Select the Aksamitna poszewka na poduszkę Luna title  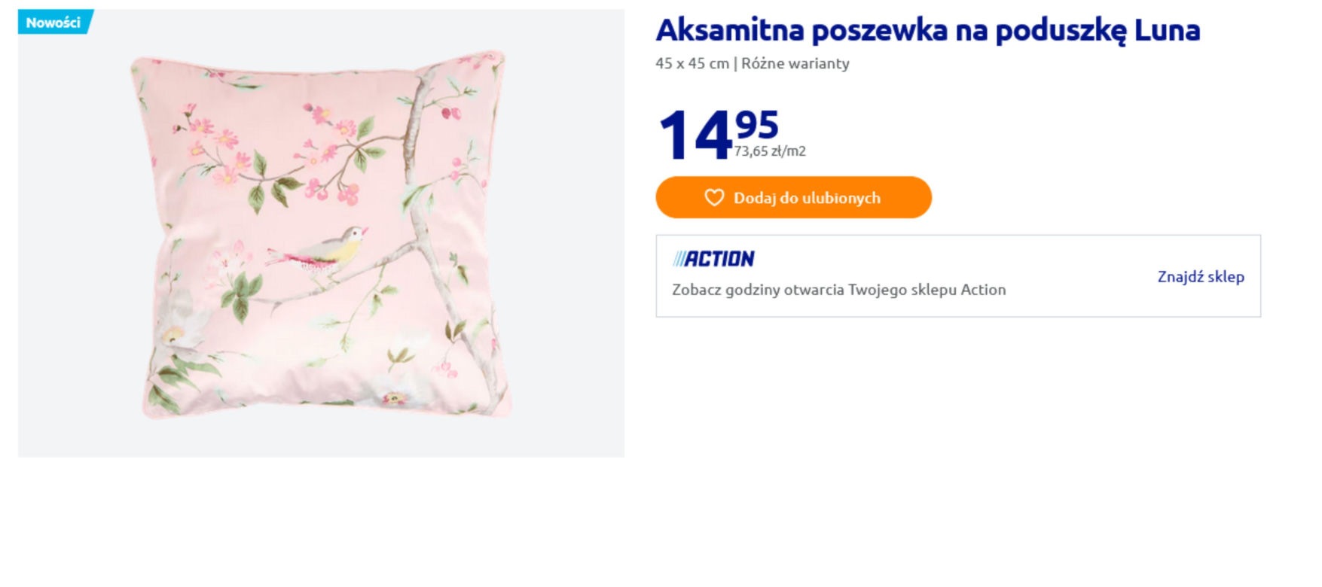pyautogui.click(x=928, y=30)
